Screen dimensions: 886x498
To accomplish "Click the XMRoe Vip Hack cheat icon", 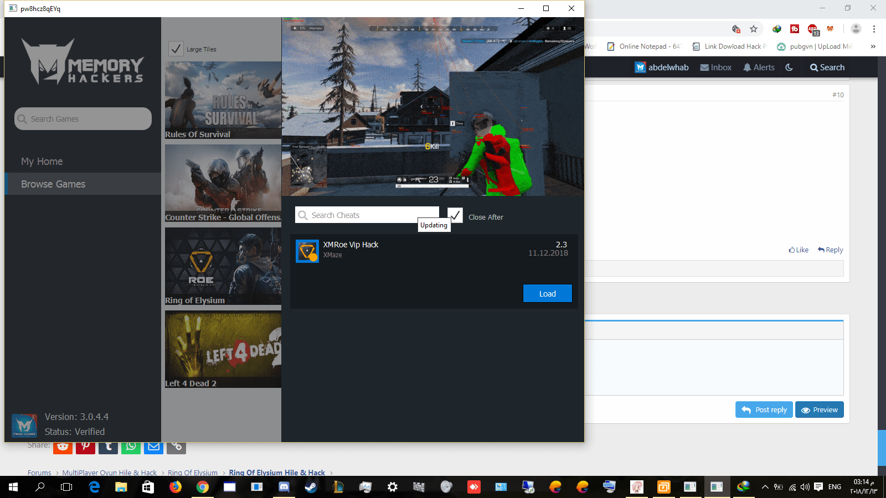I will (x=307, y=251).
